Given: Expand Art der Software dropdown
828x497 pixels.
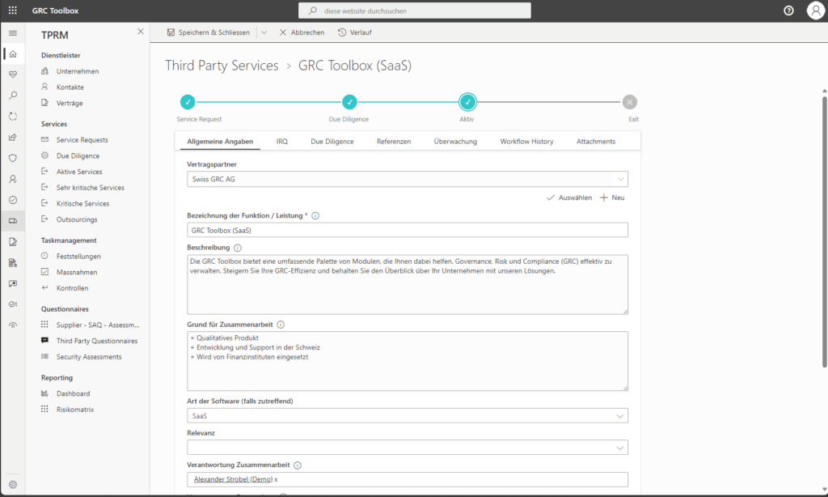Looking at the screenshot, I should pos(620,416).
